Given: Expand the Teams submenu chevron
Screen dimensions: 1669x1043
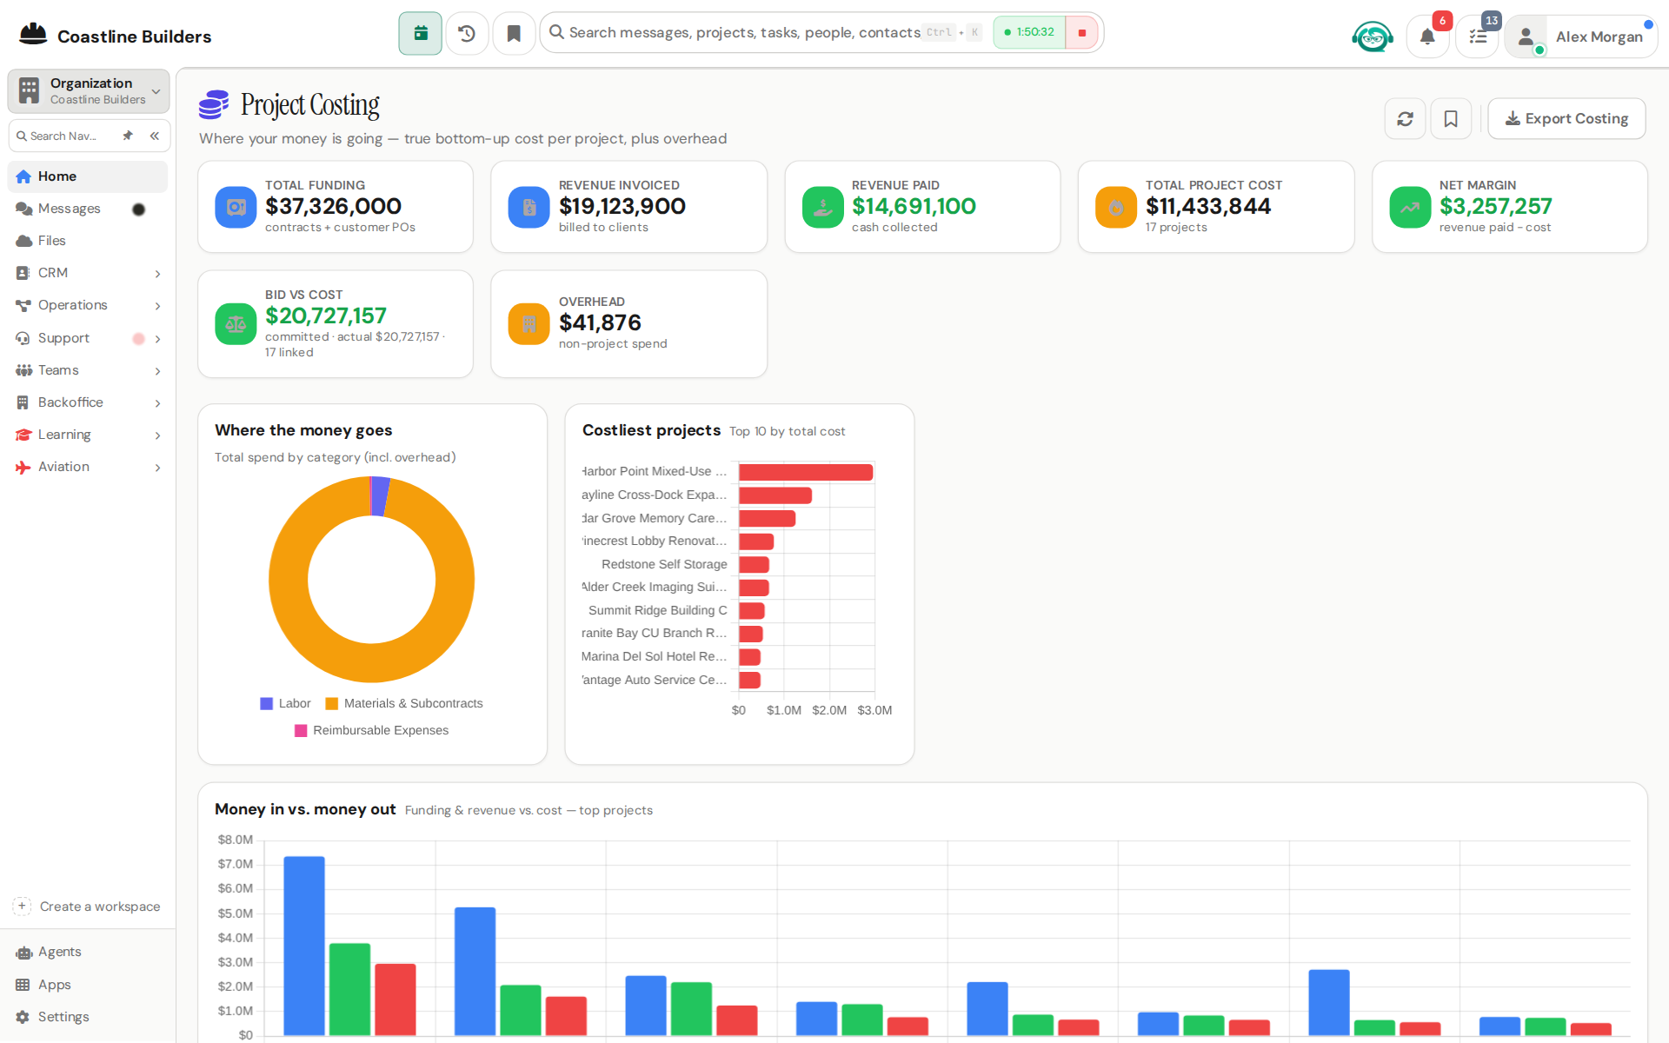Looking at the screenshot, I should coord(157,371).
